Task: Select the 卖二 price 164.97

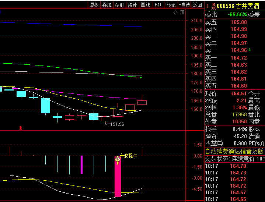Action: (x=239, y=43)
